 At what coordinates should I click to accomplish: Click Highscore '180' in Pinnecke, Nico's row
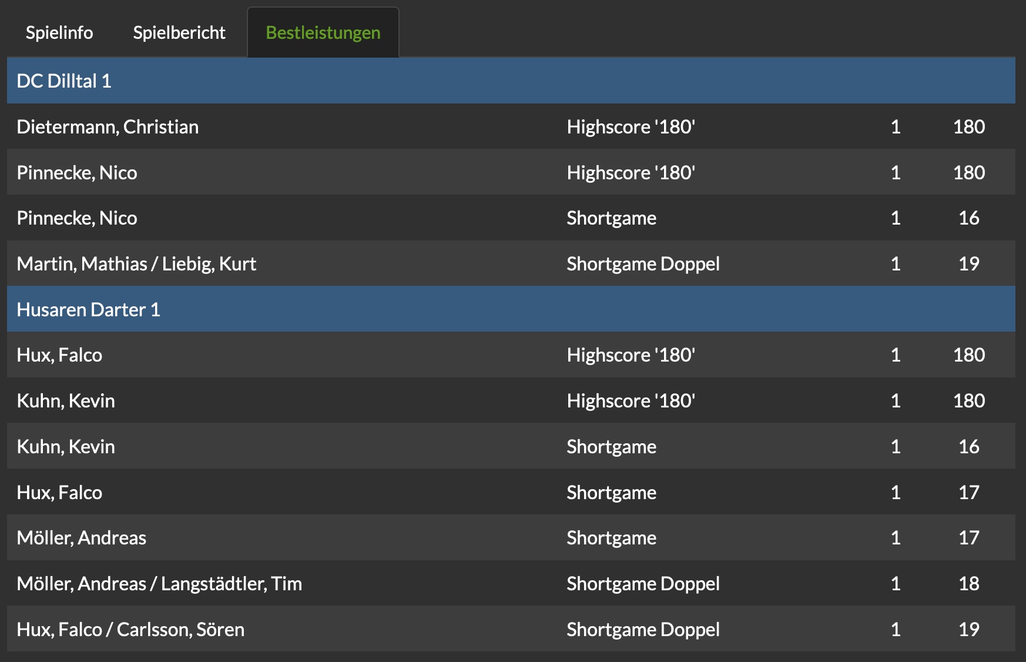pos(631,173)
